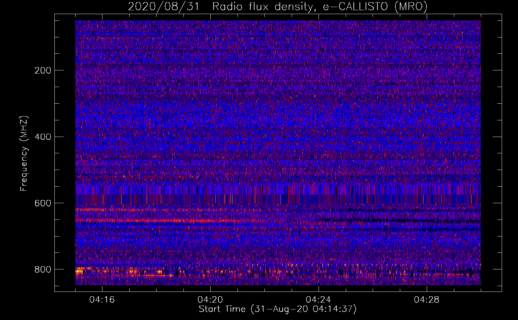Click the '800' frequency tick label
The height and width of the screenshot is (320, 518).
click(43, 269)
